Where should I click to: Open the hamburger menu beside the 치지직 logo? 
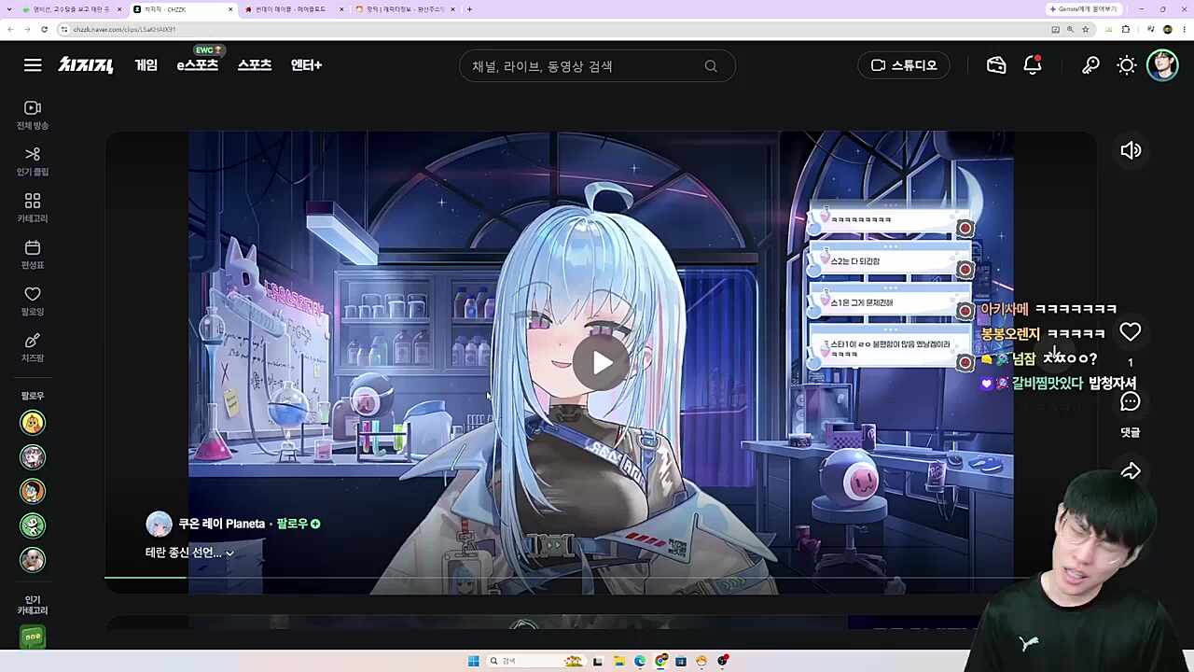click(x=33, y=65)
